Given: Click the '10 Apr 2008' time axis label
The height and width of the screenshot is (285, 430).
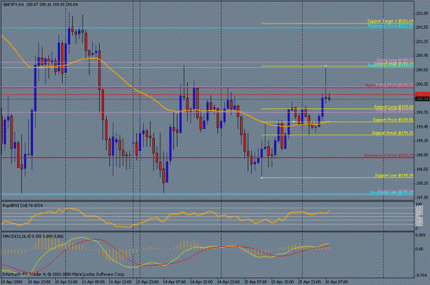Looking at the screenshot, I should [x=11, y=282].
